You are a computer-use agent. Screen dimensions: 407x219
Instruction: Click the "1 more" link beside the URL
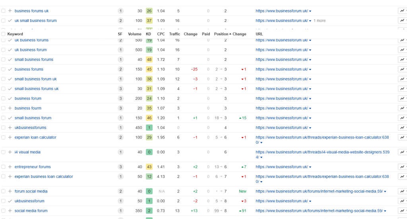[319, 21]
